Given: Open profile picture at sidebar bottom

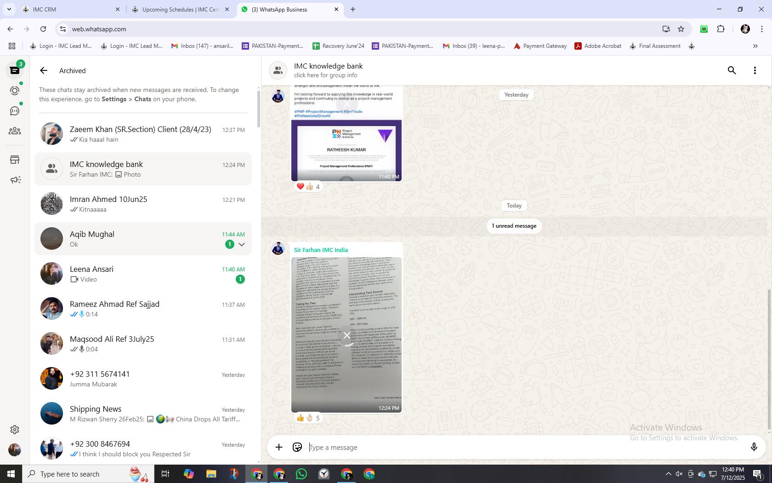Looking at the screenshot, I should pyautogui.click(x=15, y=450).
